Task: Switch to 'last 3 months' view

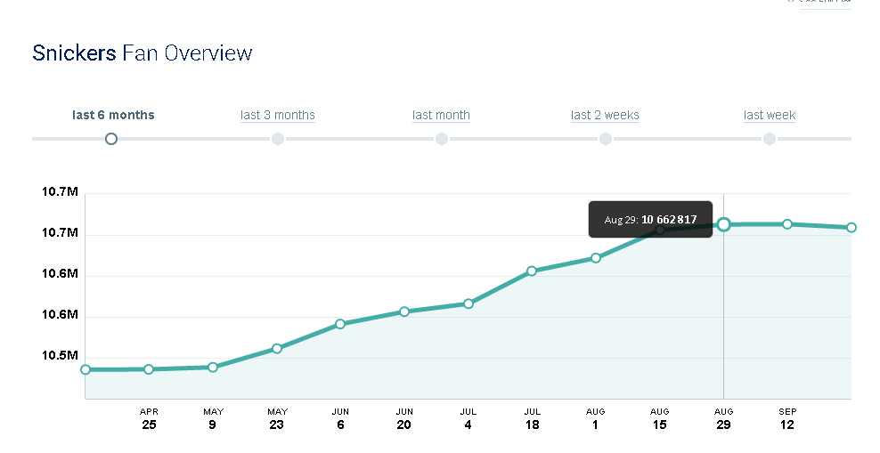Action: point(277,115)
